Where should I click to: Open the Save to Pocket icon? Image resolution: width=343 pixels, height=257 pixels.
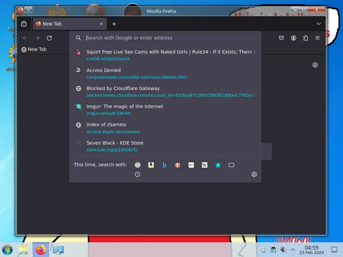click(x=281, y=38)
